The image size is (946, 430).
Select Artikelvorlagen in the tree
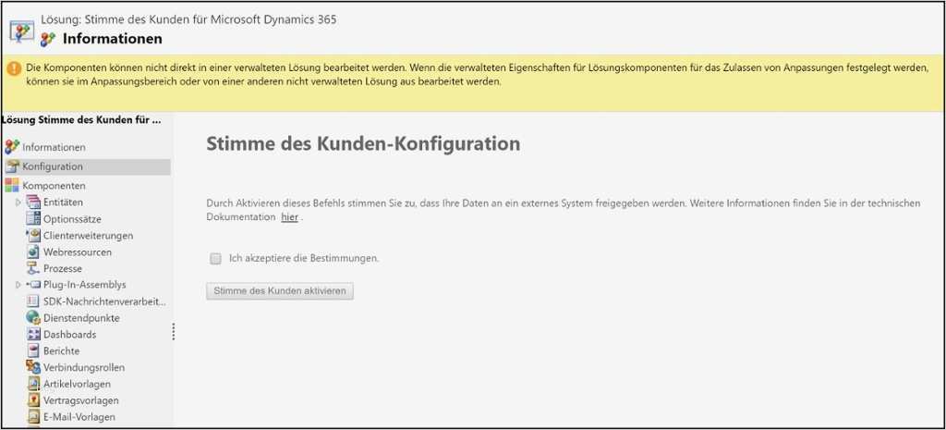tap(77, 384)
